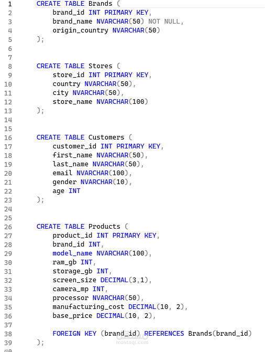265x352 pixels.
Task: Click 'PRIMARY KEY' on the customer_id line
Action: point(138,146)
